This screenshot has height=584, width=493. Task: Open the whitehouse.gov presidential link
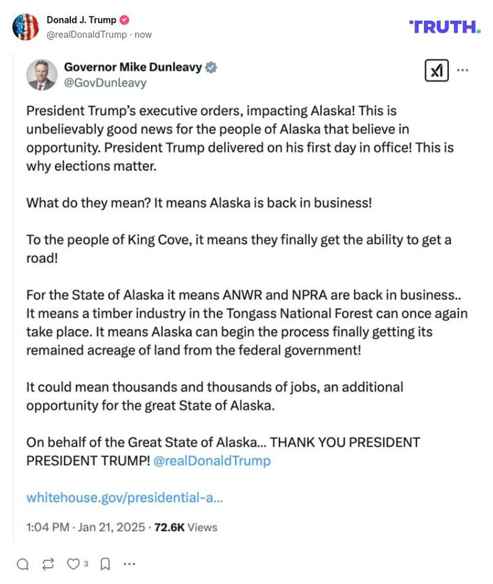[124, 497]
